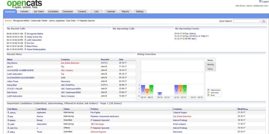Switch hiring overview to Yearly view

click(x=210, y=69)
